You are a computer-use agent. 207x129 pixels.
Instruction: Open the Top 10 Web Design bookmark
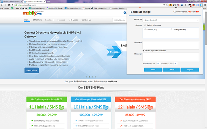coord(37,8)
